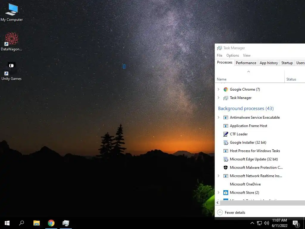Switch to the App history tab

click(x=269, y=63)
